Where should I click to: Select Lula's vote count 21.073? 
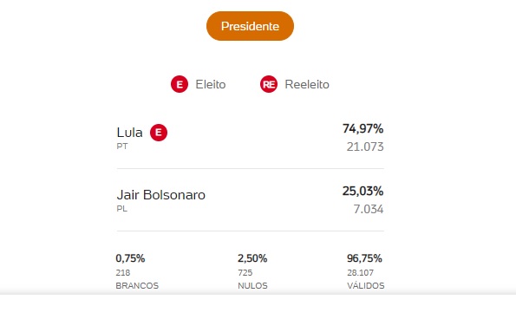point(365,146)
